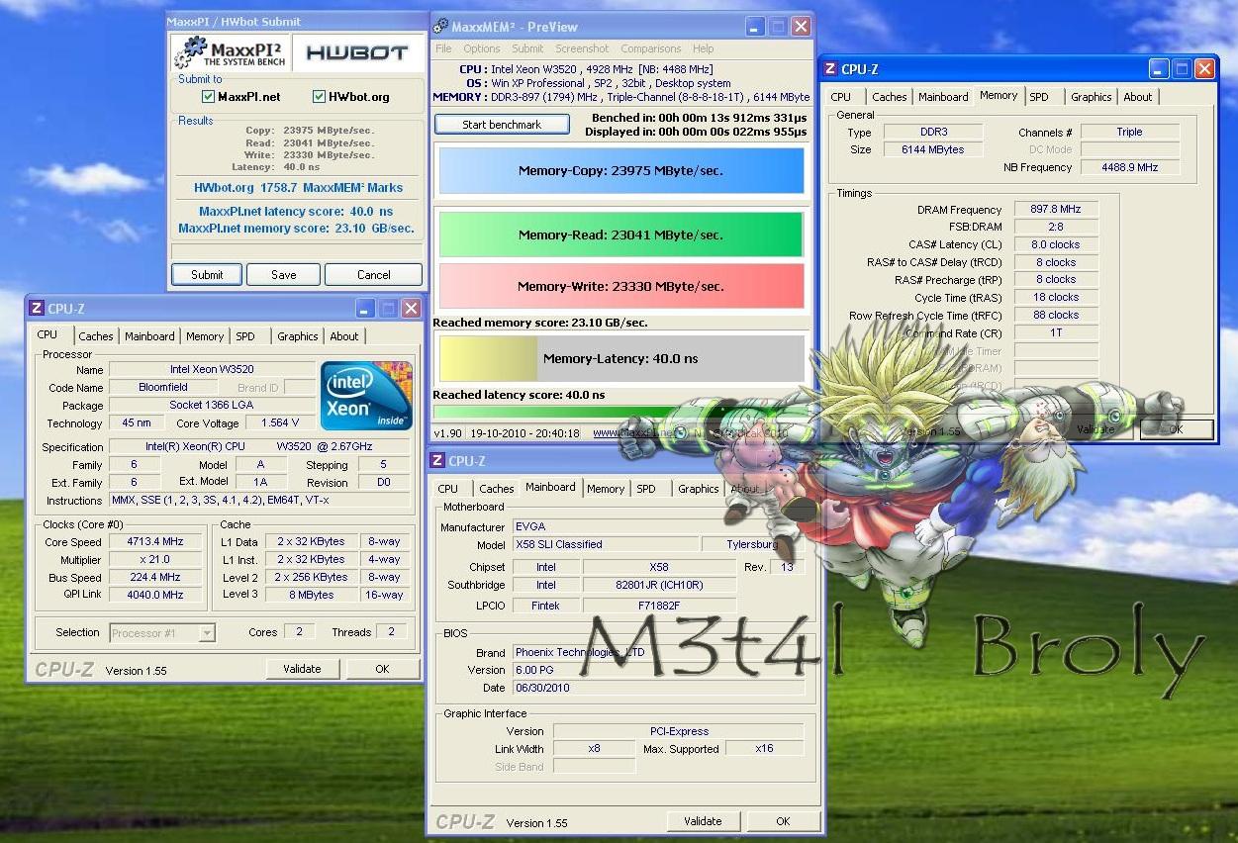Open the Help menu in MaxxMEM²
1238x843 pixels.
pos(703,48)
